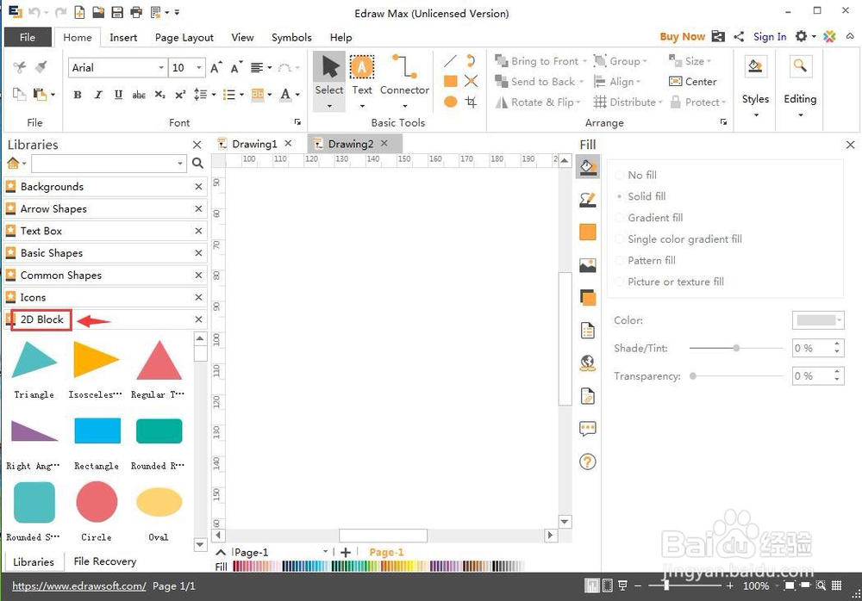
Task: Close the Arrow Shapes library
Action: [x=198, y=208]
